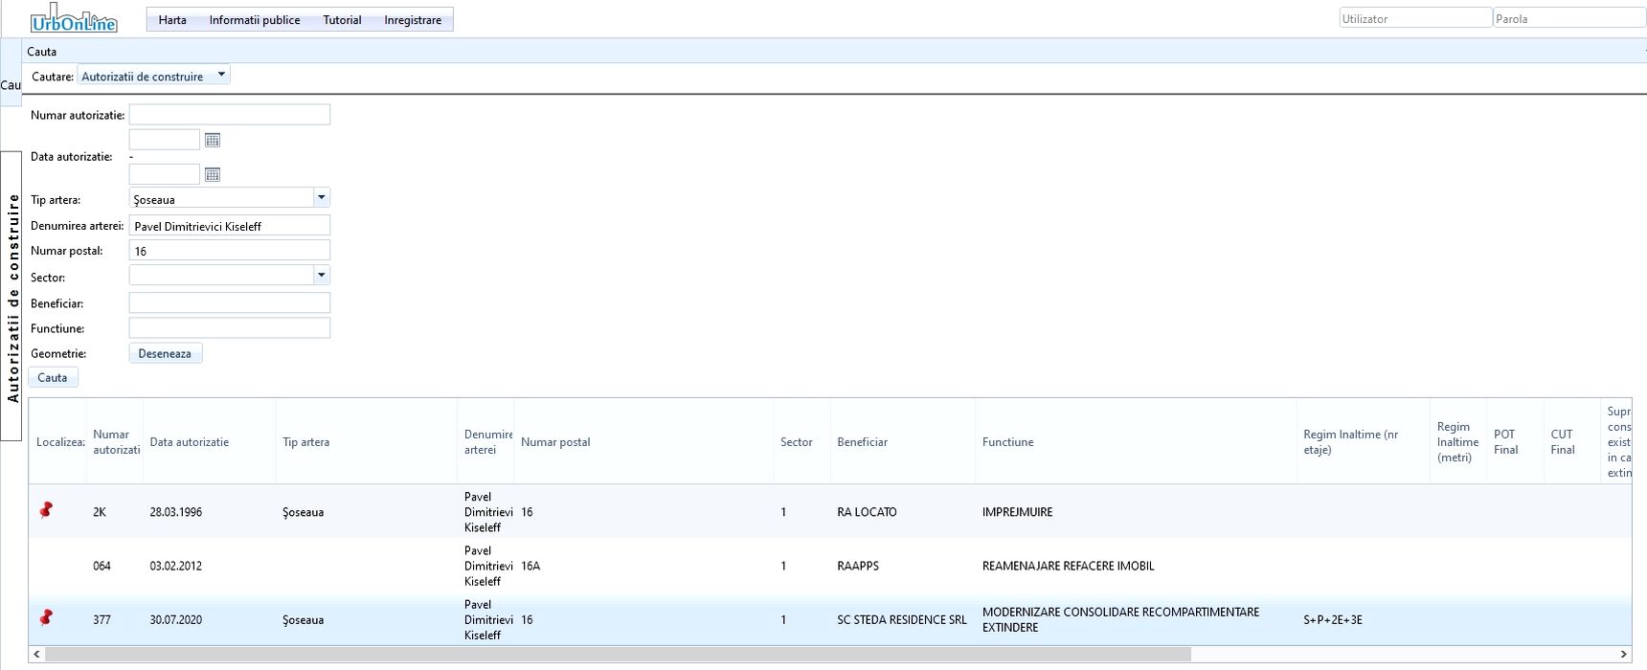The image size is (1647, 670).
Task: Click the UrbOnLine logo
Action: coord(74,19)
